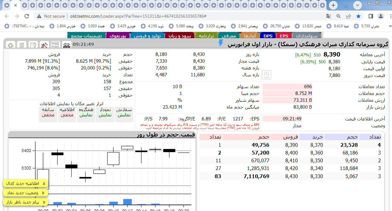Switch to the پورتفوی tab

(x=117, y=36)
